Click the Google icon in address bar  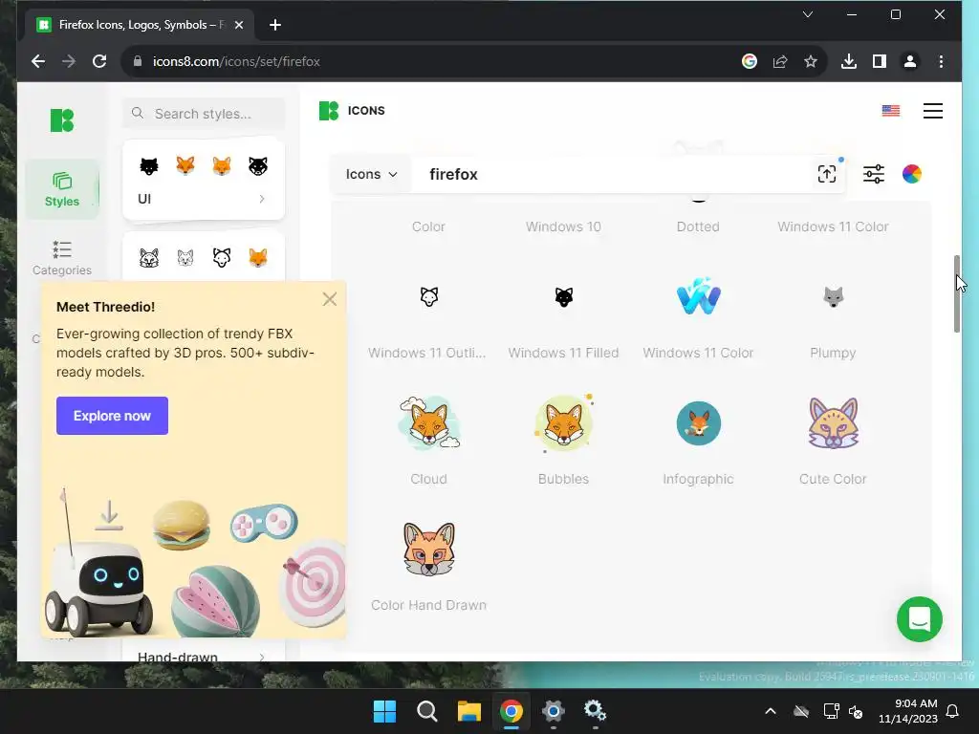[x=750, y=61]
